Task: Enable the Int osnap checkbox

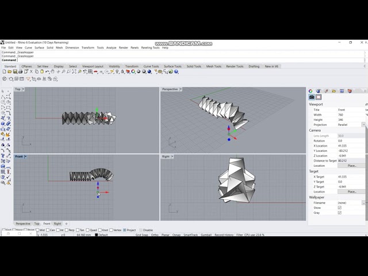Action: pyautogui.click(x=57, y=230)
